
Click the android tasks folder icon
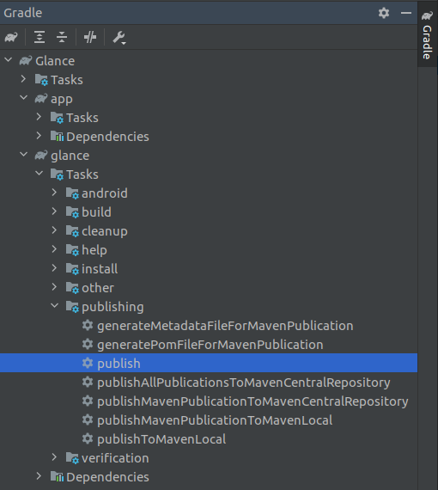click(72, 193)
